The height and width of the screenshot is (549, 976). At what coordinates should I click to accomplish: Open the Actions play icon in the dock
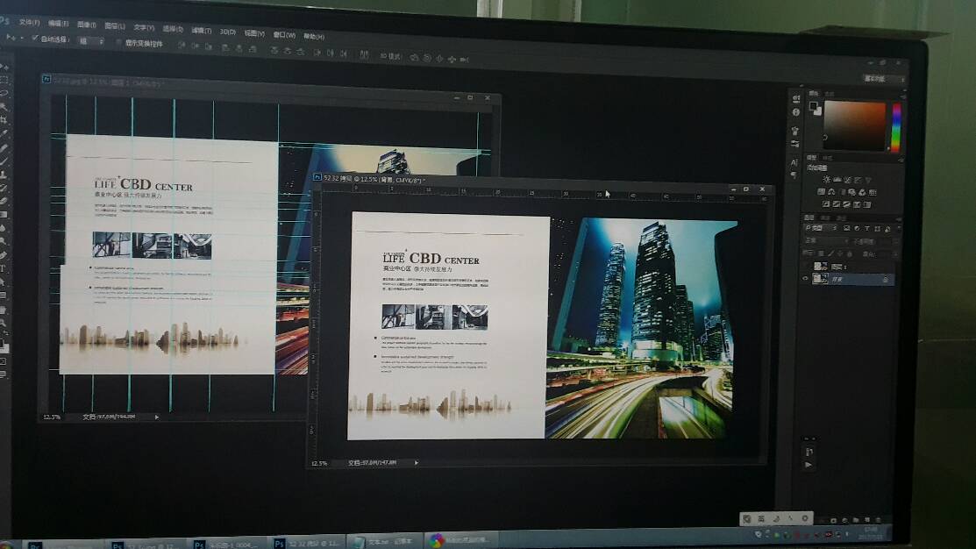click(x=809, y=464)
